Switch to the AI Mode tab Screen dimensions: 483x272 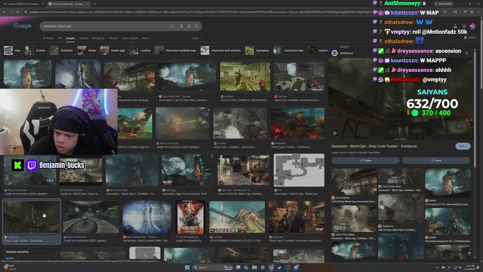coord(48,38)
